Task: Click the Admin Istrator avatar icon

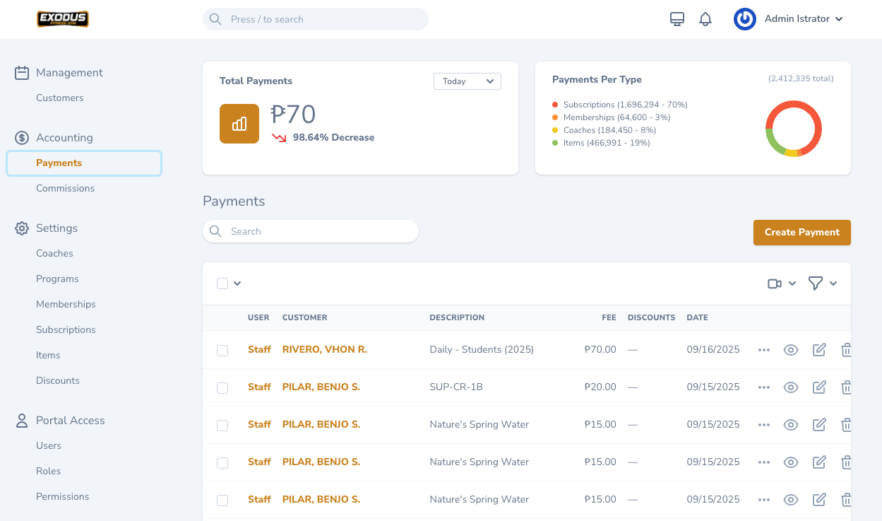Action: pos(745,19)
